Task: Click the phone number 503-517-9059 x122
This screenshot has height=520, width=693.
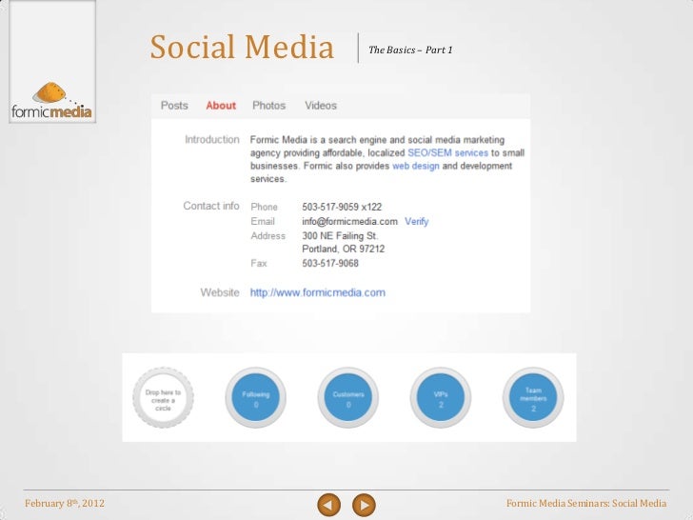Action: (x=342, y=207)
